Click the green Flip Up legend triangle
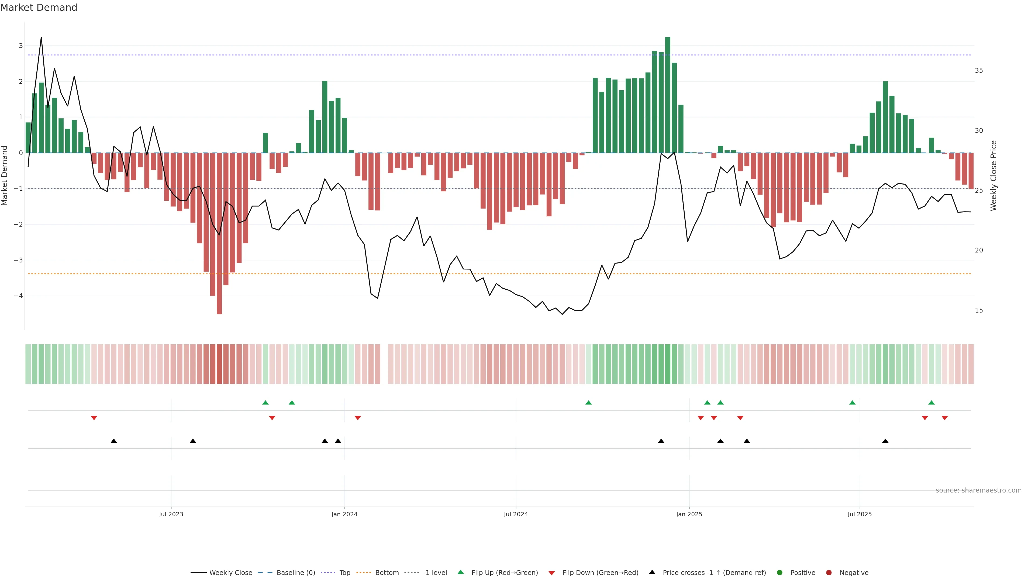This screenshot has height=582, width=1035. (460, 572)
